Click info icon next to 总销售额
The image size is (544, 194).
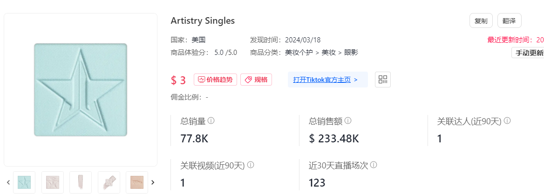tap(348, 121)
